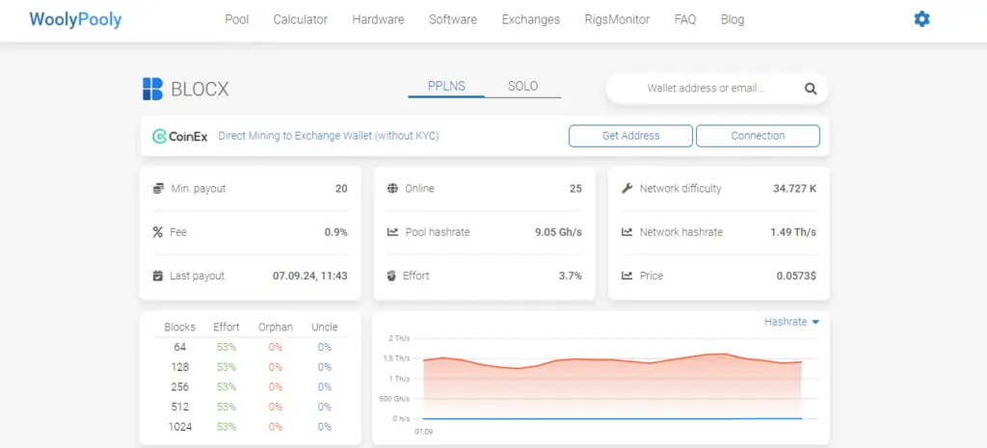Expand the Hashrate chart dropdown
This screenshot has width=987, height=448.
(x=792, y=322)
